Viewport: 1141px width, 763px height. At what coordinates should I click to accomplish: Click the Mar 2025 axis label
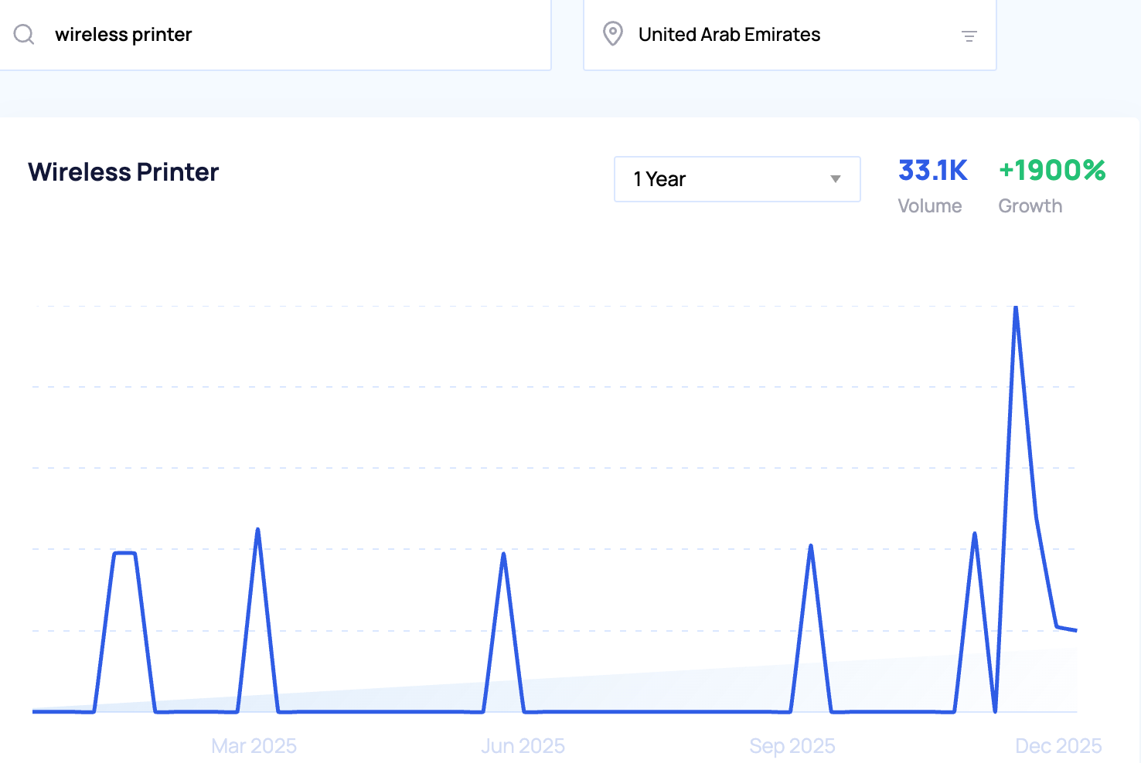(254, 746)
